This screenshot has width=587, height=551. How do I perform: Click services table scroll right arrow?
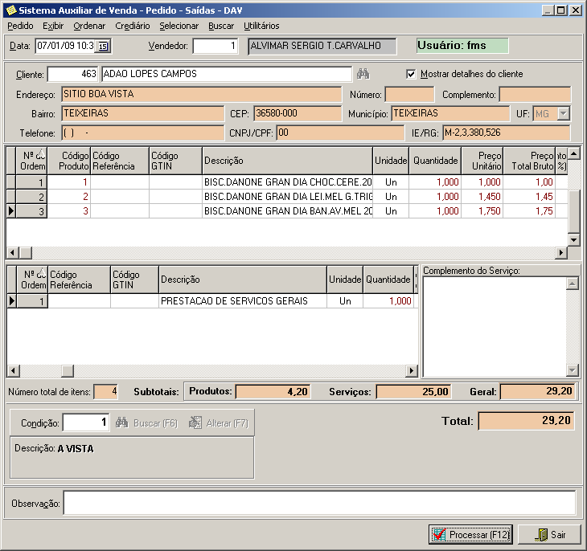click(412, 371)
